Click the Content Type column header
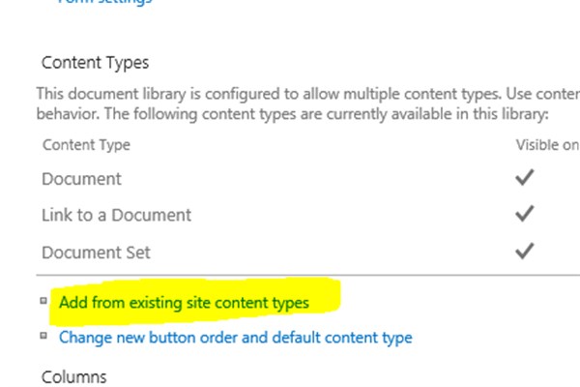Image resolution: width=580 pixels, height=387 pixels. point(86,145)
